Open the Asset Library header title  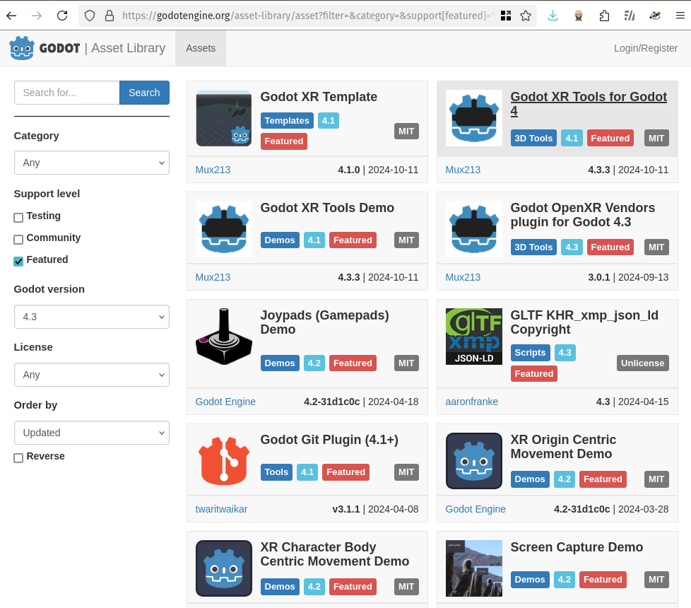point(129,48)
